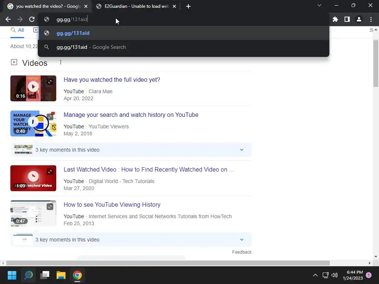Expand preview icon on Last Watched Video thumbnail
Image resolution: width=379 pixels, height=284 pixels.
click(50, 172)
